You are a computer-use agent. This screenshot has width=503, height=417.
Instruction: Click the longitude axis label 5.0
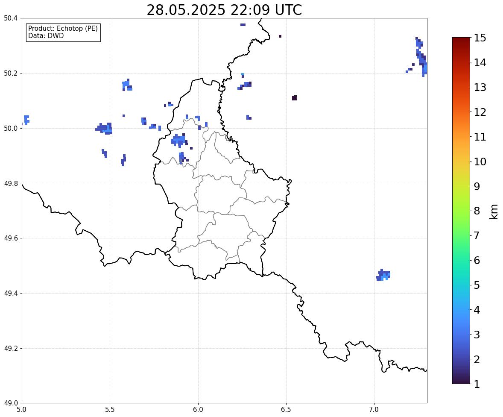point(22,410)
